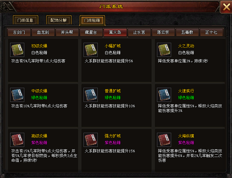Select the 落云宗 sect tab
Screen dimensions: 232x178
click(163, 32)
